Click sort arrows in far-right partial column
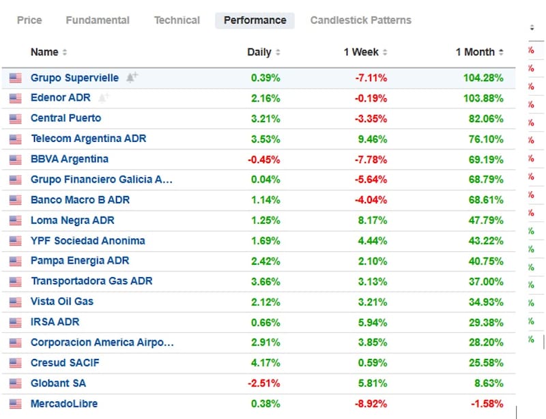Screen dimensions: 546x419 click(532, 28)
